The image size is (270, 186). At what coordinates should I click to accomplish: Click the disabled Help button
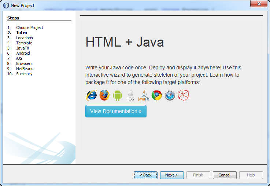(251, 175)
